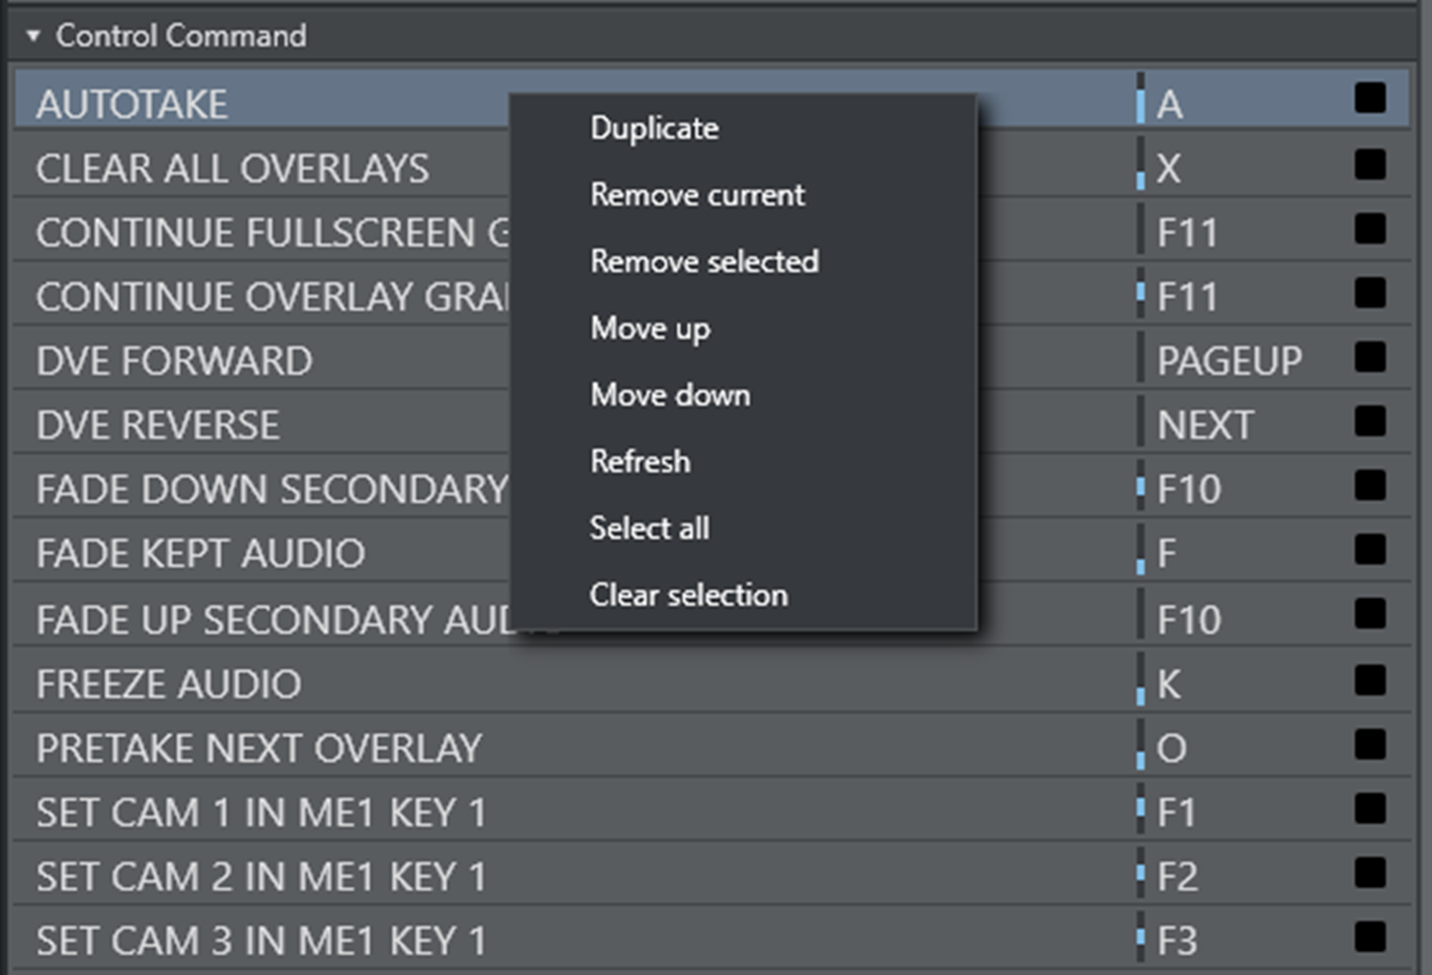
Task: Click Refresh in the context menu
Action: [x=639, y=461]
